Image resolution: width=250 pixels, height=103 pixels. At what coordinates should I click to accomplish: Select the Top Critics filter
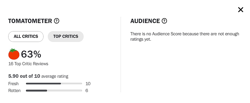point(66,36)
